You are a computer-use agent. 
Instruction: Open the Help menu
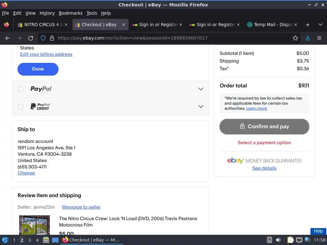coord(106,13)
